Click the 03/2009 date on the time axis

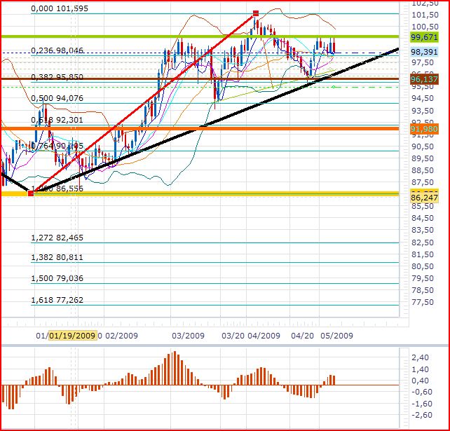(189, 336)
